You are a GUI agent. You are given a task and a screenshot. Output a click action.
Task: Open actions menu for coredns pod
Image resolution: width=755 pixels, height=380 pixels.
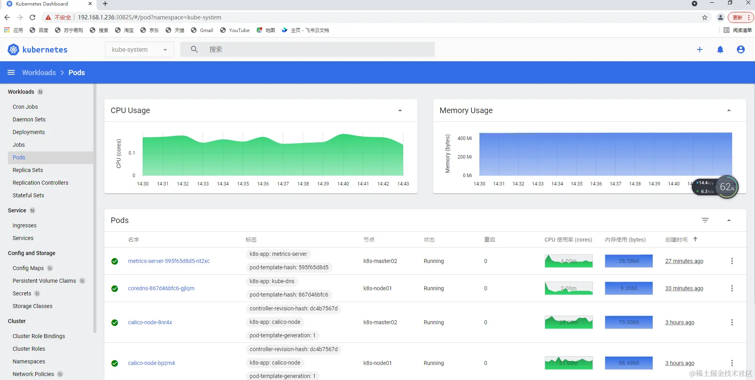click(x=732, y=288)
